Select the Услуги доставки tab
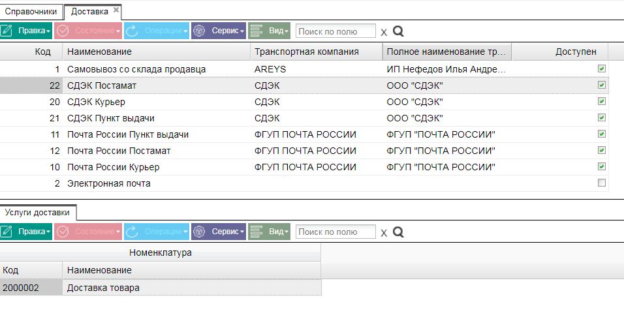Screen dimensions: 624x319 37,213
